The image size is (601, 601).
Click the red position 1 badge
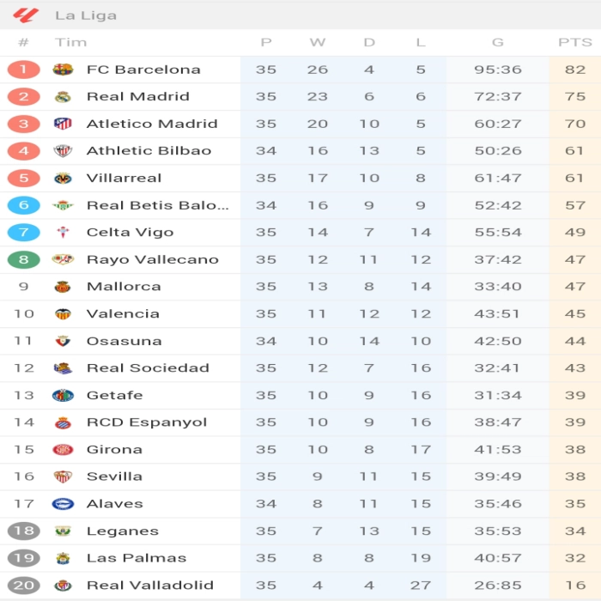point(23,70)
